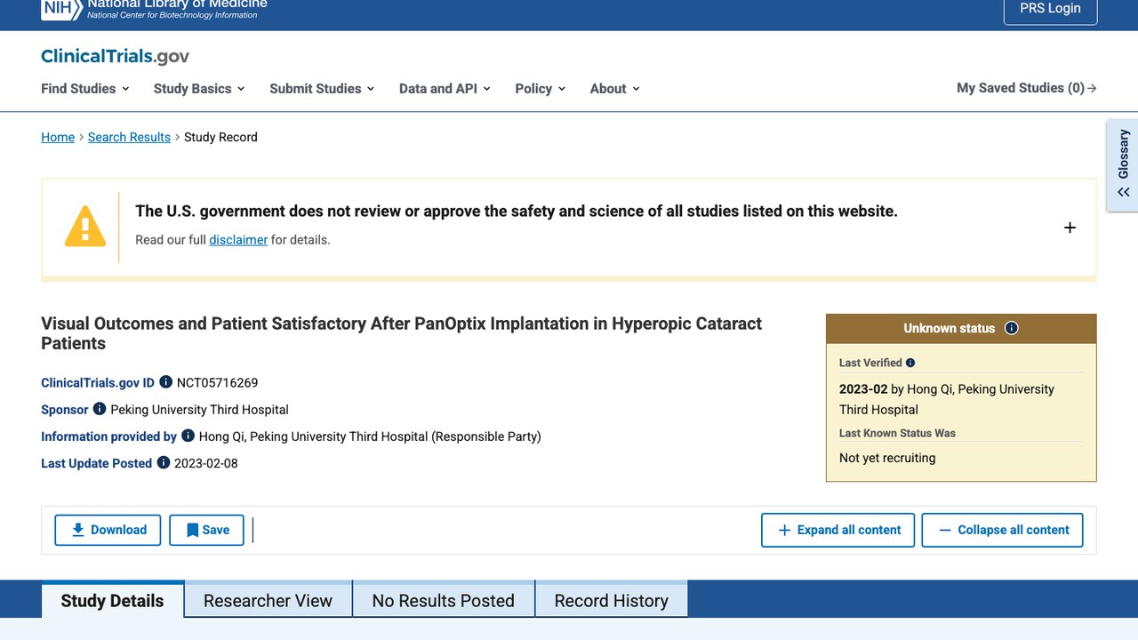The image size is (1138, 640).
Task: Click sponsor name Peking University Third Hospital
Action: tap(200, 410)
